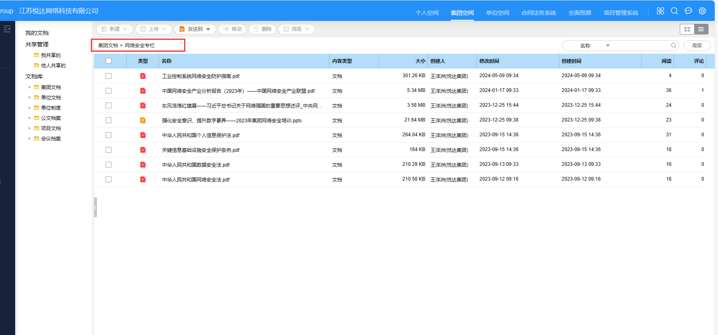Click the sidebar collapse handle

(95, 207)
